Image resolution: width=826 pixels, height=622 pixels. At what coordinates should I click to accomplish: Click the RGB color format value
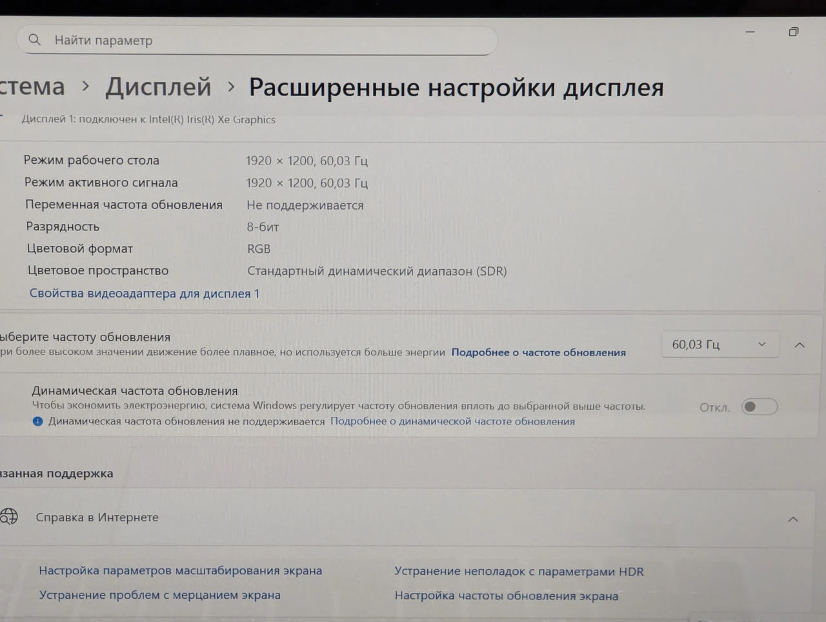pos(259,249)
